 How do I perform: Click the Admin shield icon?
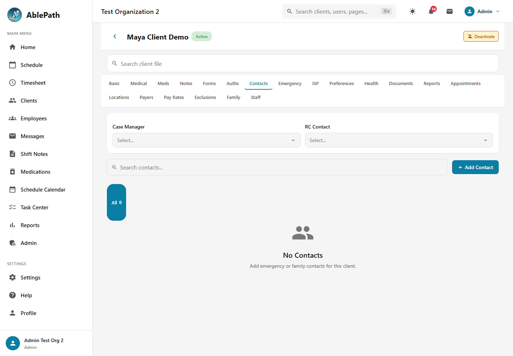tap(12, 243)
